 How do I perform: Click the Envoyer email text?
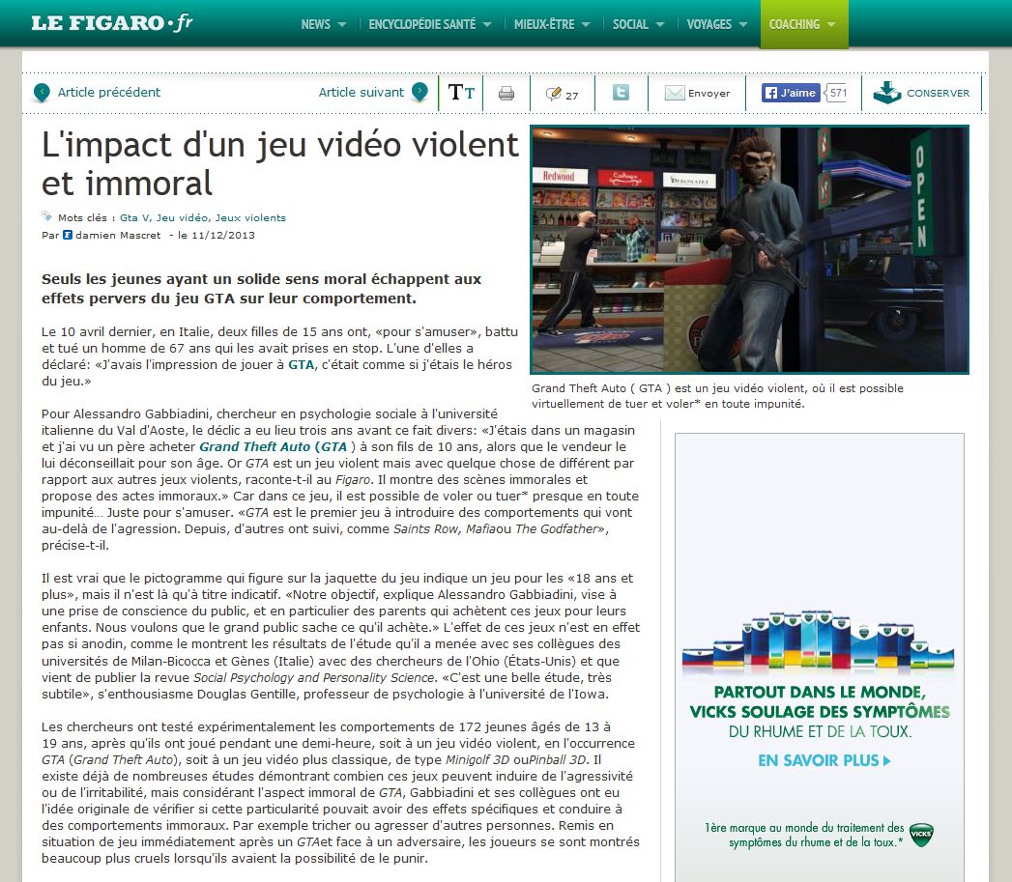pos(708,94)
